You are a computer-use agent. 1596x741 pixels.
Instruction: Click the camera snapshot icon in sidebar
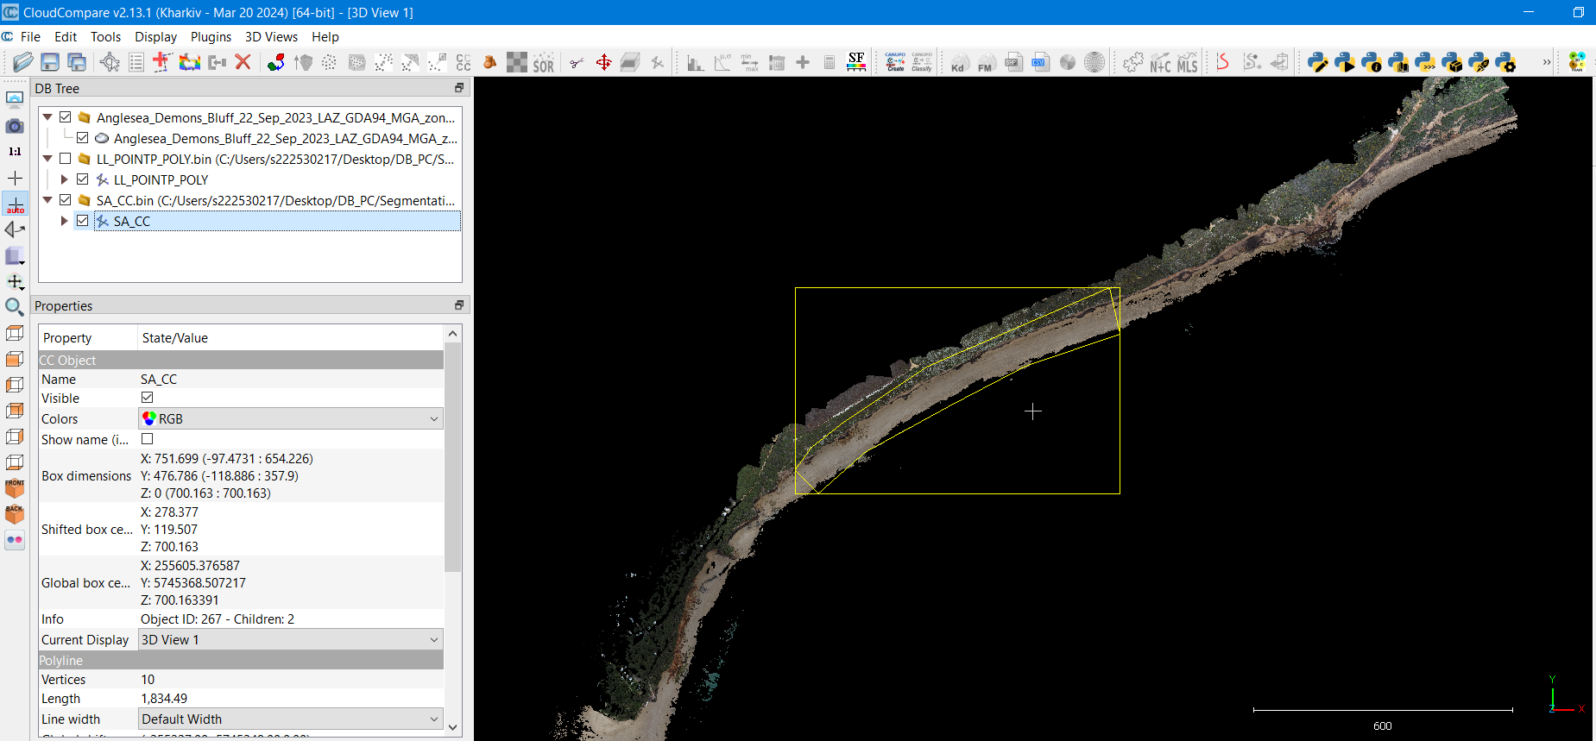click(15, 127)
